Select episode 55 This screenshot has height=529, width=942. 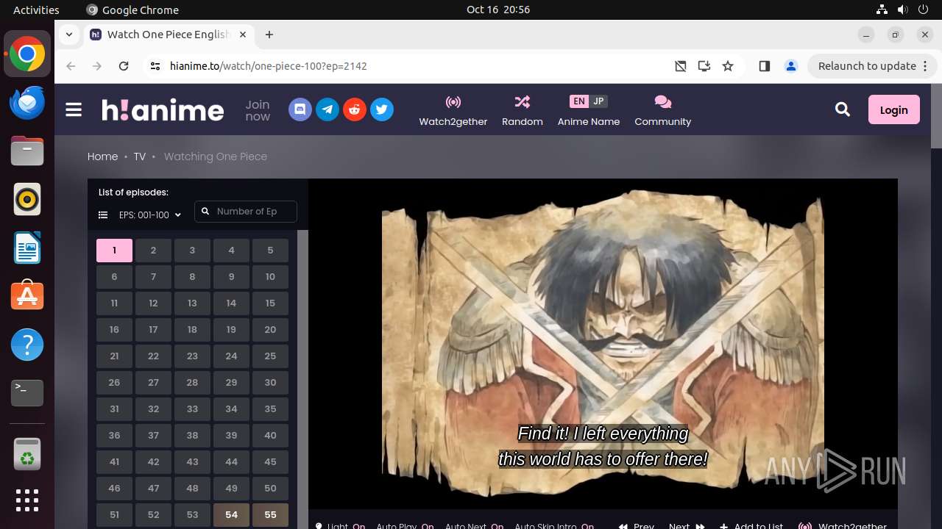270,515
